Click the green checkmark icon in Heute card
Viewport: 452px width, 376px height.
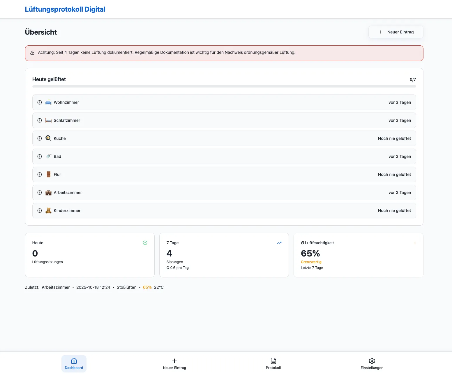point(145,243)
